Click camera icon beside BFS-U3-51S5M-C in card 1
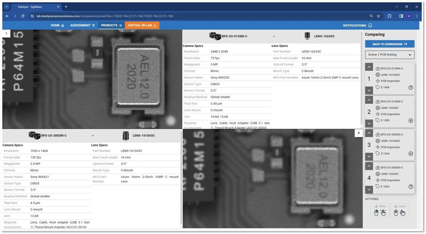The width and height of the screenshot is (426, 234). point(378,68)
